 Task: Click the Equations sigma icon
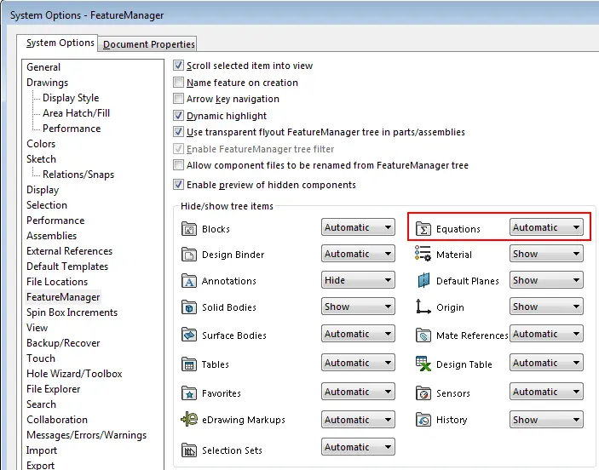pos(423,228)
